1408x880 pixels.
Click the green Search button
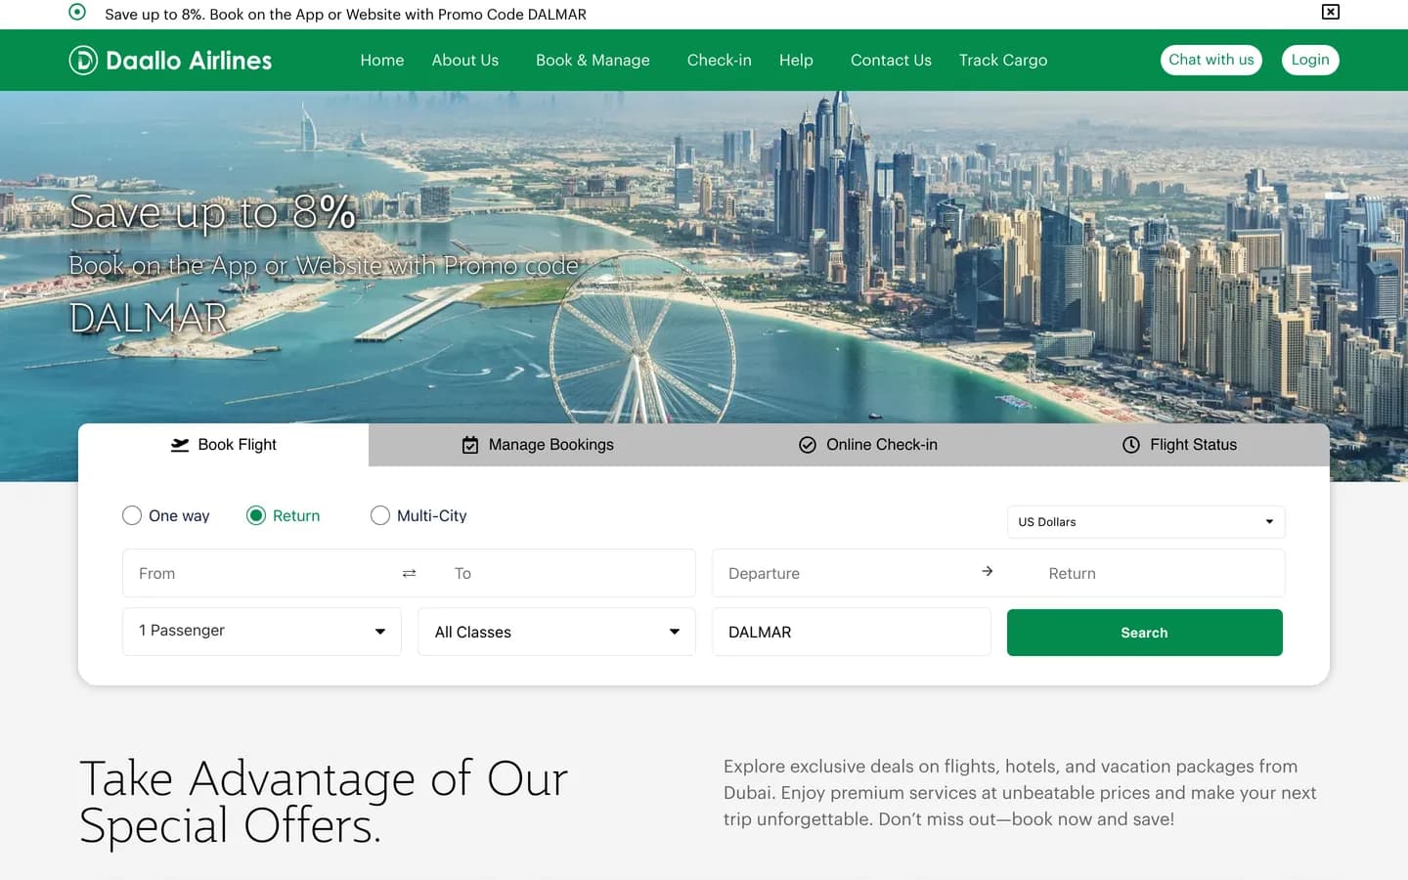point(1145,633)
